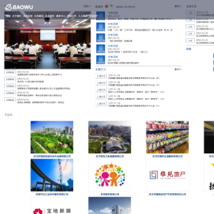Open company name link under viaduct crane photo
The height and width of the screenshot is (214, 214).
52,194
